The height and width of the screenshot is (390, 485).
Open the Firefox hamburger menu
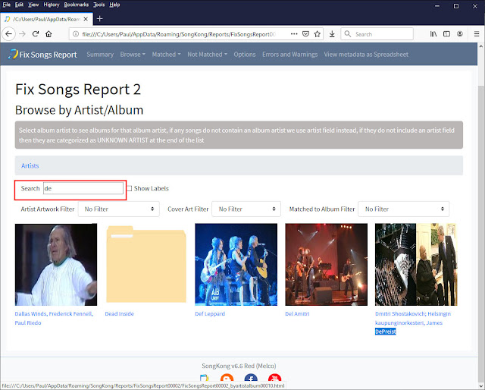click(477, 34)
